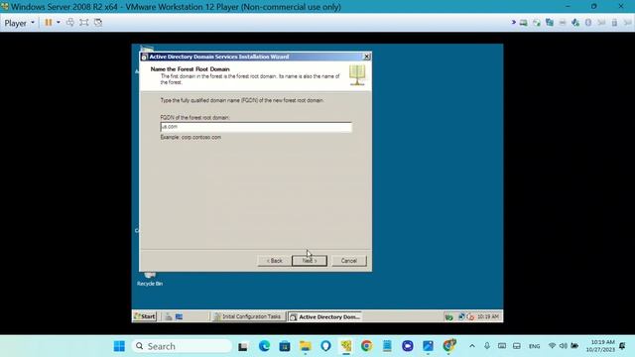Click the Send Ctrl+Alt+Del toolbar icon
This screenshot has width=635, height=357.
70,23
